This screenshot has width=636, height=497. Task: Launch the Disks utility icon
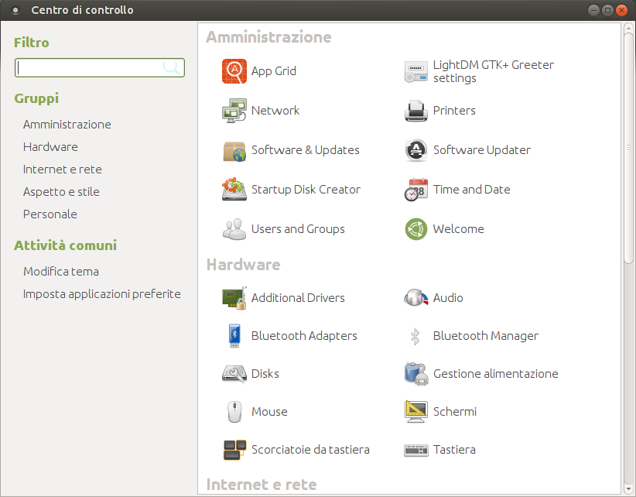pos(234,374)
